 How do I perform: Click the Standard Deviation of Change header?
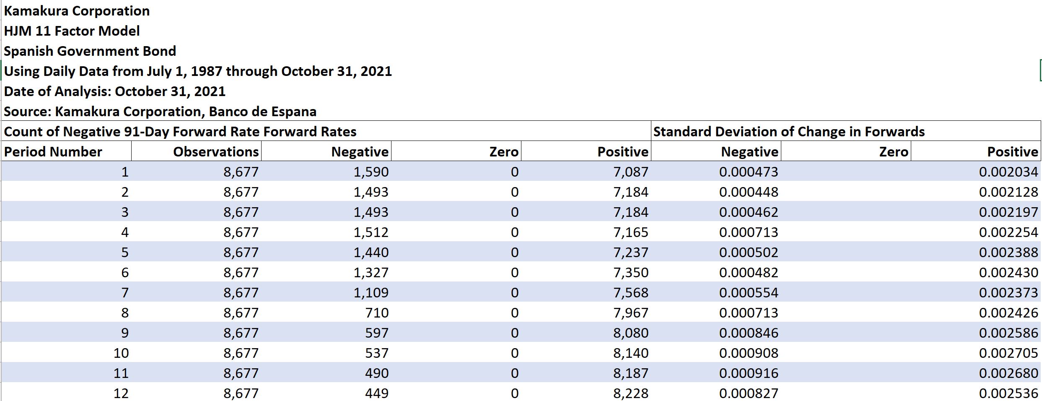pyautogui.click(x=846, y=131)
